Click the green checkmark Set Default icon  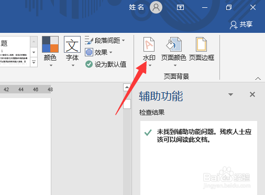[x=89, y=64]
